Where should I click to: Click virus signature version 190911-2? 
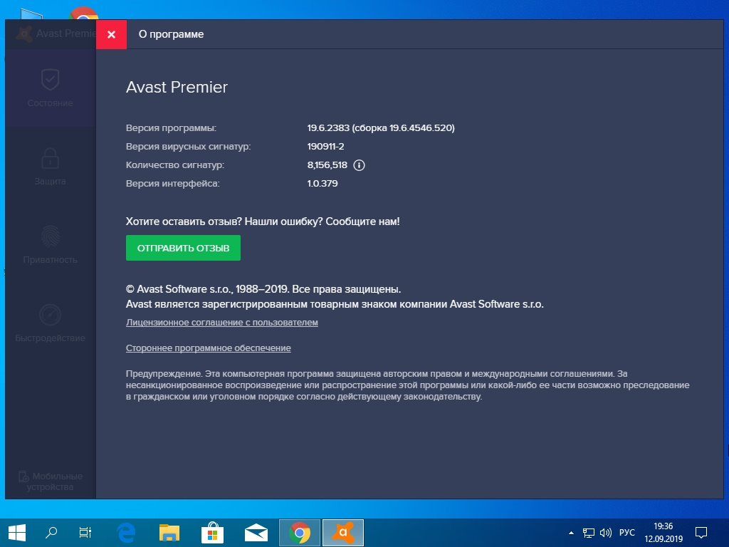(x=325, y=147)
